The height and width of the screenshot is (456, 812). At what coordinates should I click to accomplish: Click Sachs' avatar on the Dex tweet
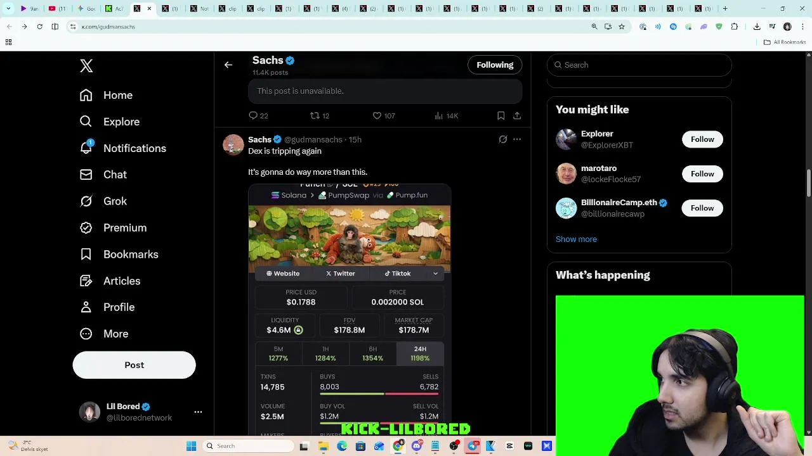tap(233, 145)
